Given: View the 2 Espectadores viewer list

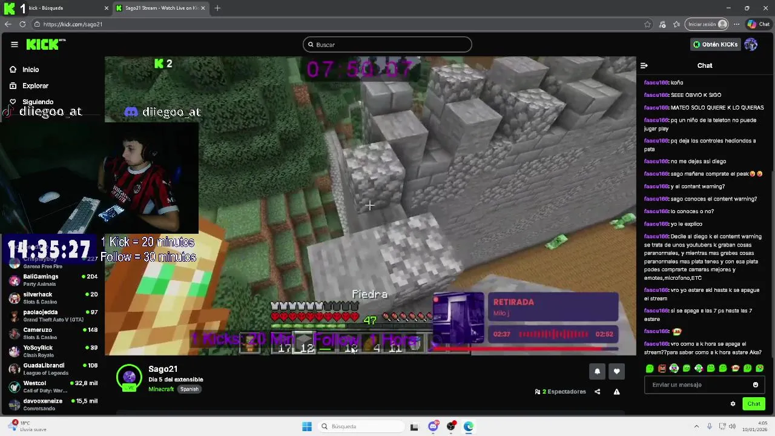Looking at the screenshot, I should 561,392.
